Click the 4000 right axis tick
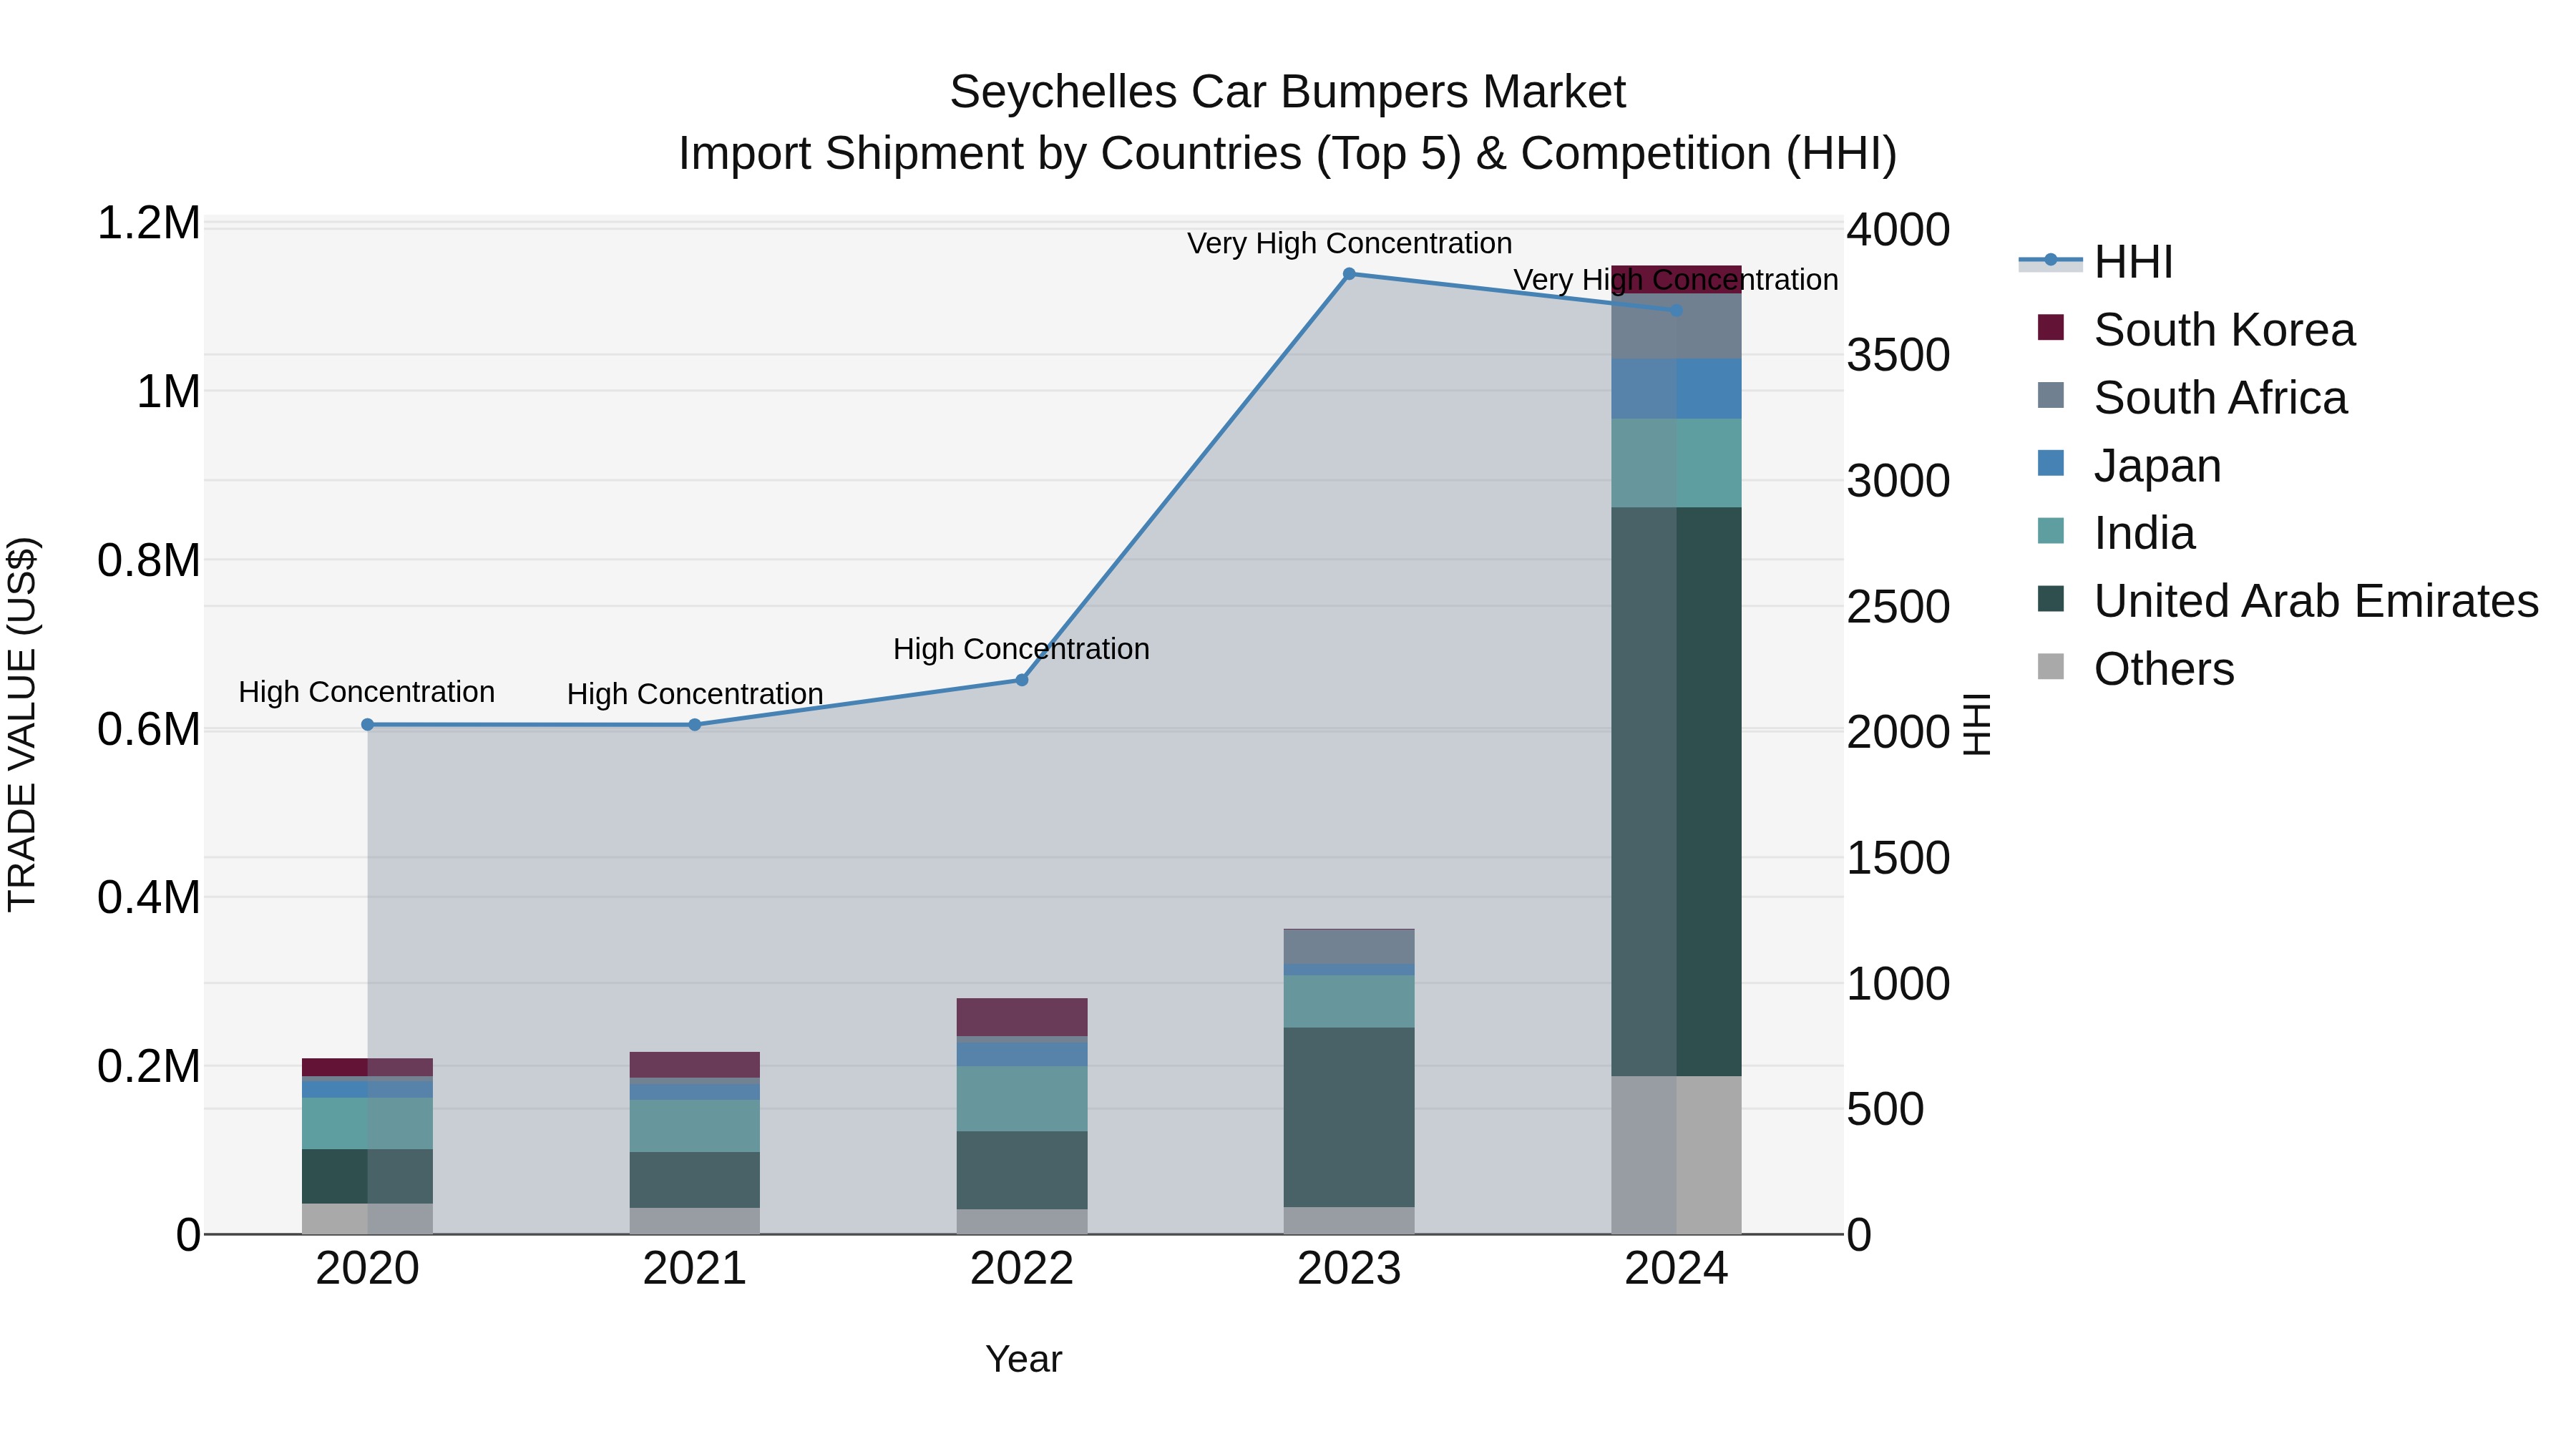 click(x=1898, y=230)
